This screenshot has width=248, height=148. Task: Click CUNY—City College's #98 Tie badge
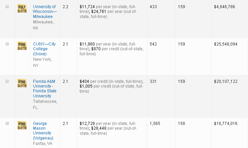point(22,46)
